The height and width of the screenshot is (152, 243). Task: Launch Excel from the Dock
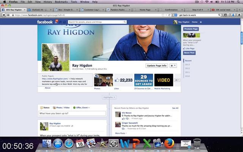point(147,144)
